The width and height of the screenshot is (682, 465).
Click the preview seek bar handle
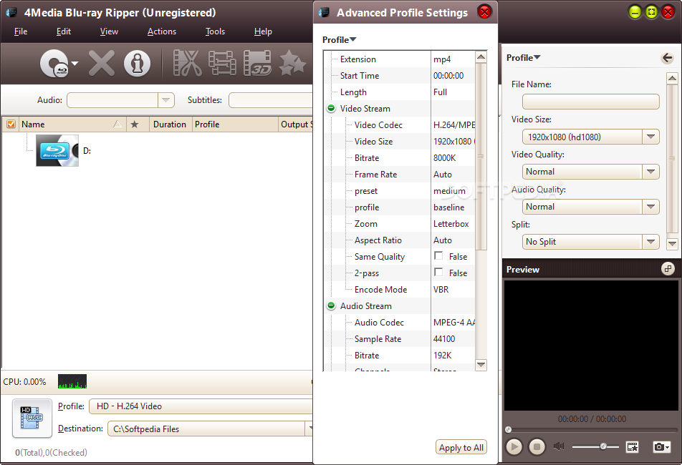point(508,430)
